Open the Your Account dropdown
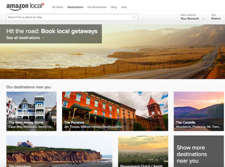The width and height of the screenshot is (225, 167). click(190, 18)
